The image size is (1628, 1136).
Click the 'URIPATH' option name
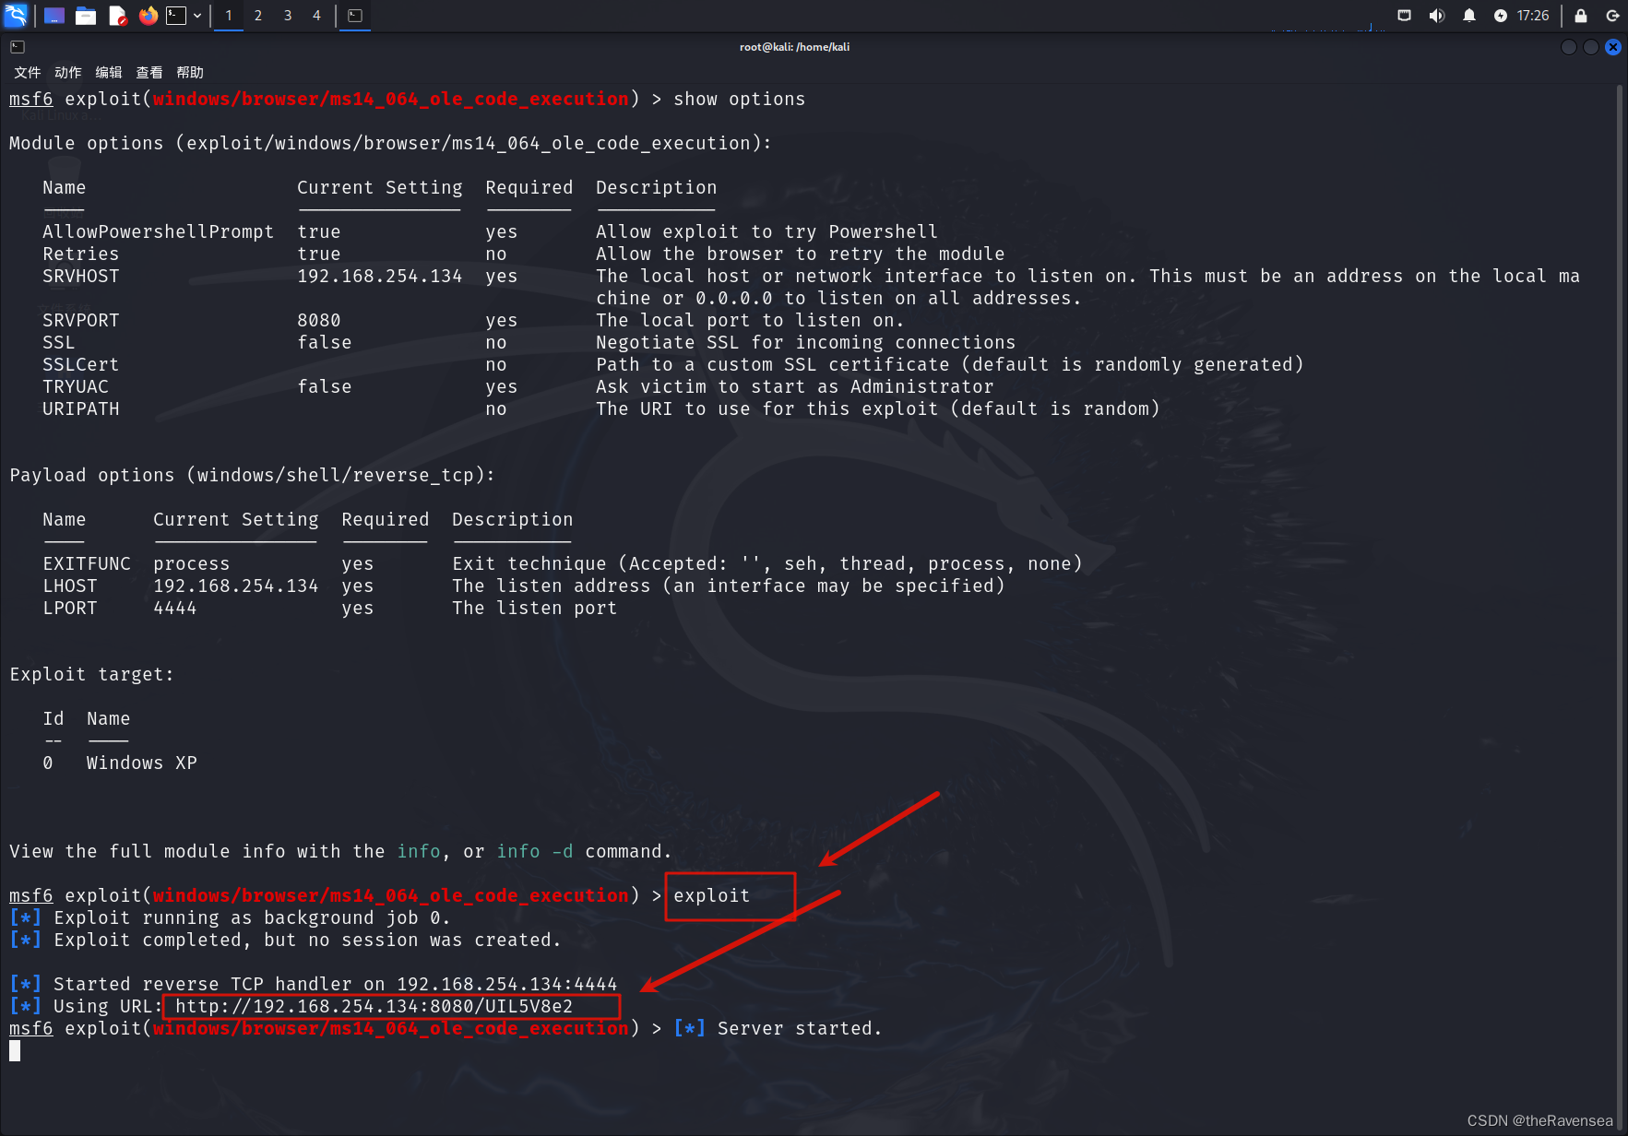pyautogui.click(x=81, y=409)
